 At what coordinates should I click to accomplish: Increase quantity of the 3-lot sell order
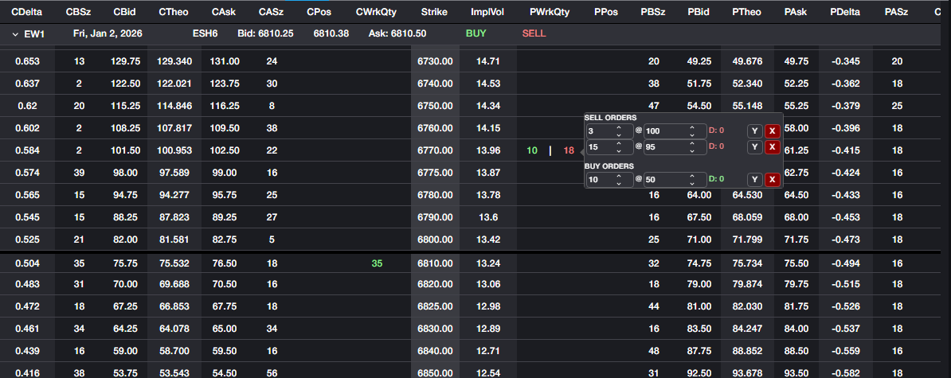click(618, 128)
